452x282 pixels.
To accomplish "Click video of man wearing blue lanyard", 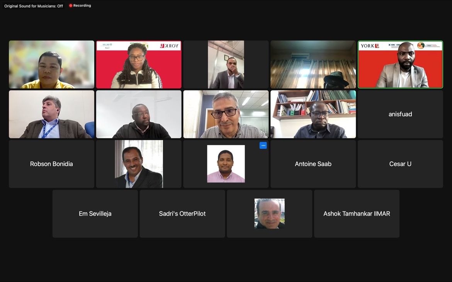I will [52, 114].
